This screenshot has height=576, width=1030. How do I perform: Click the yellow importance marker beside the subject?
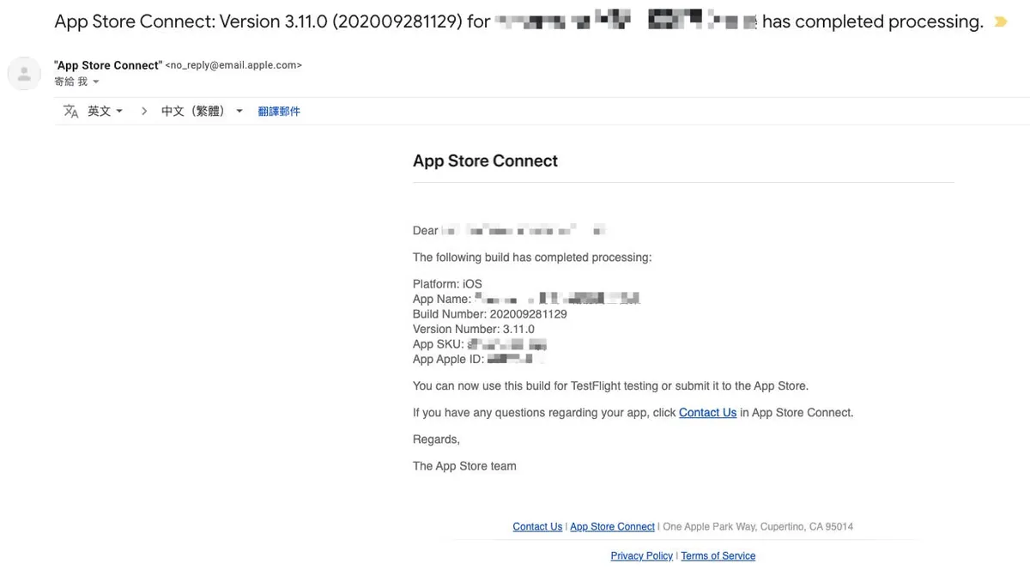point(1000,22)
